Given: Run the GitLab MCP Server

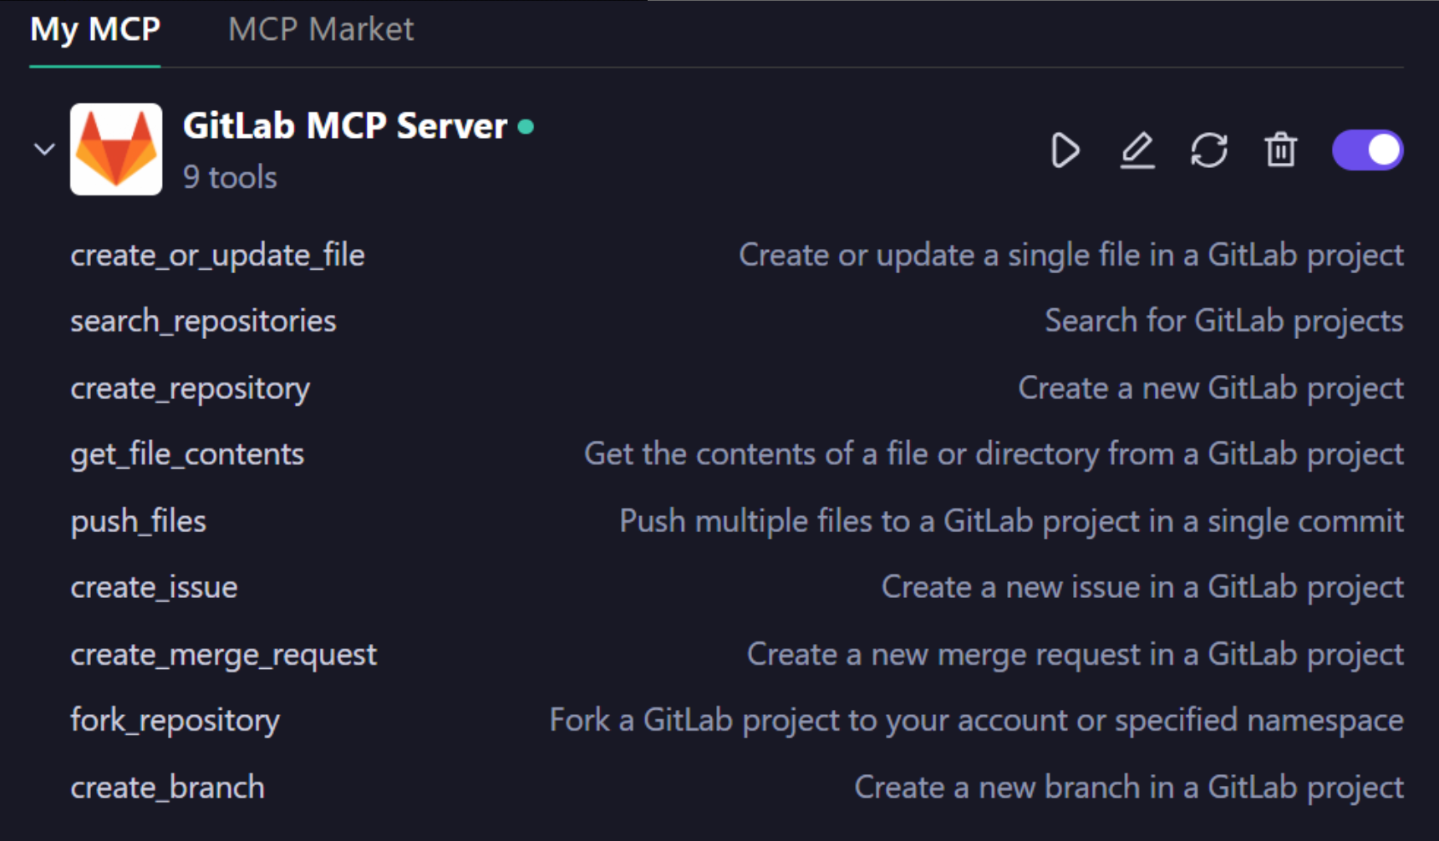Looking at the screenshot, I should 1065,150.
